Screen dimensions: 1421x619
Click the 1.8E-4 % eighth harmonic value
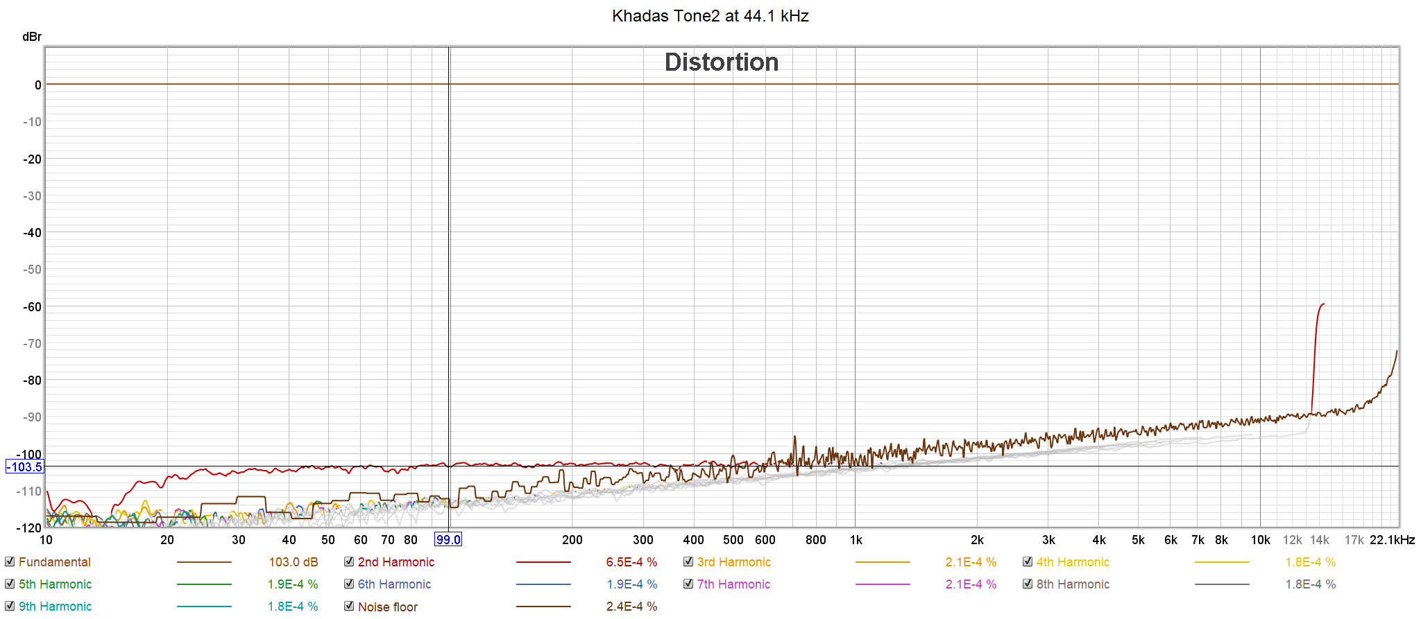1311,584
